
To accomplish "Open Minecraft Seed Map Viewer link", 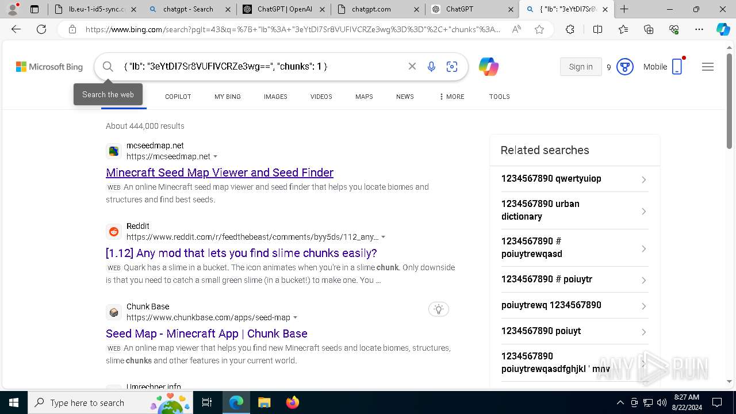I will coord(220,172).
